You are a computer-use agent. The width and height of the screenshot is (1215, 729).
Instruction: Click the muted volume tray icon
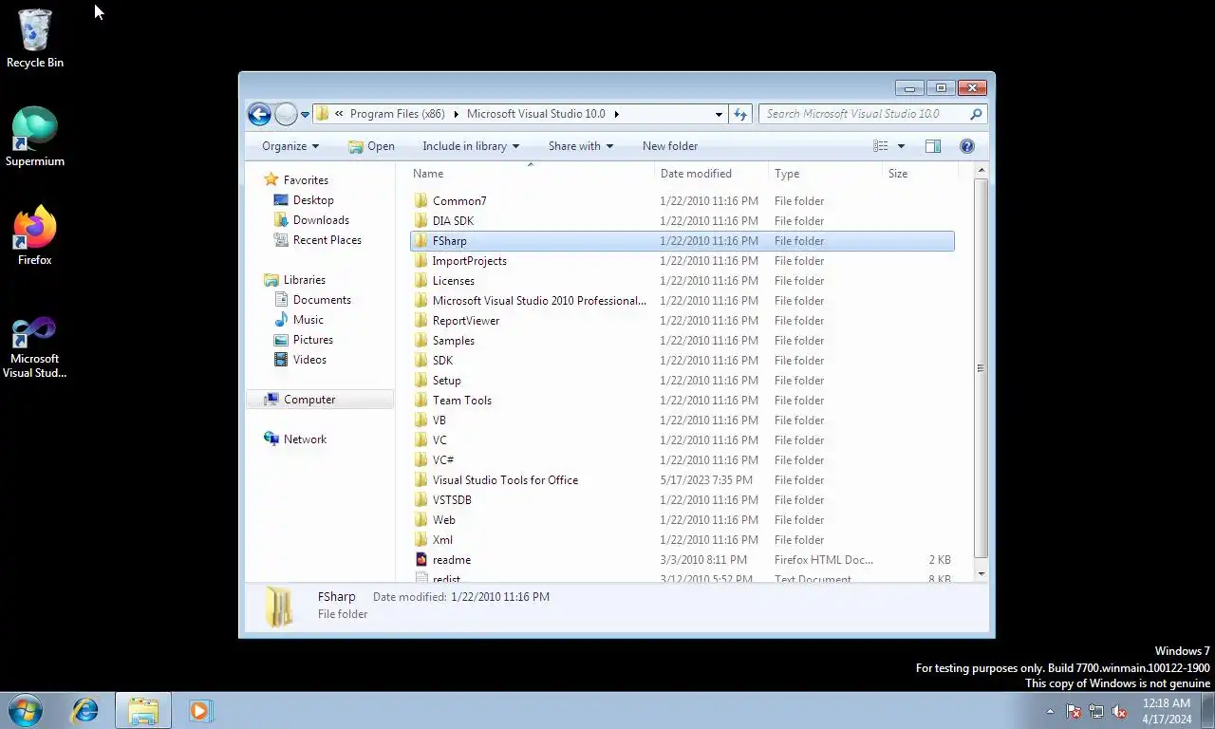click(1119, 711)
